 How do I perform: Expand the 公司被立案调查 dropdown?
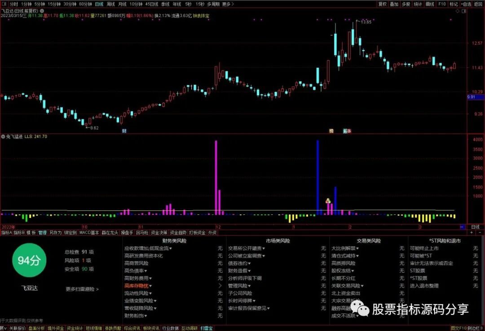264,256
